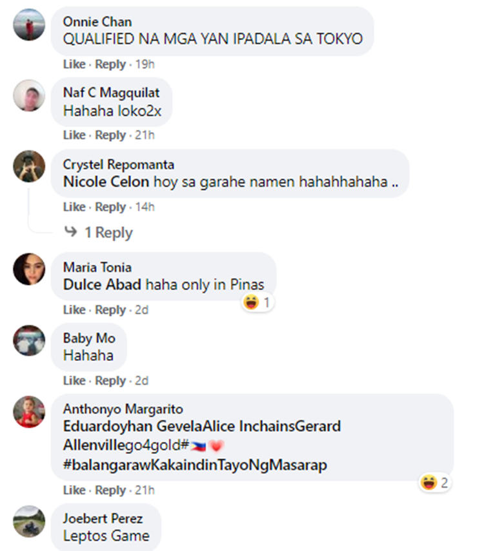View Maria Tonia's profile avatar
This screenshot has width=484, height=551.
pyautogui.click(x=29, y=269)
